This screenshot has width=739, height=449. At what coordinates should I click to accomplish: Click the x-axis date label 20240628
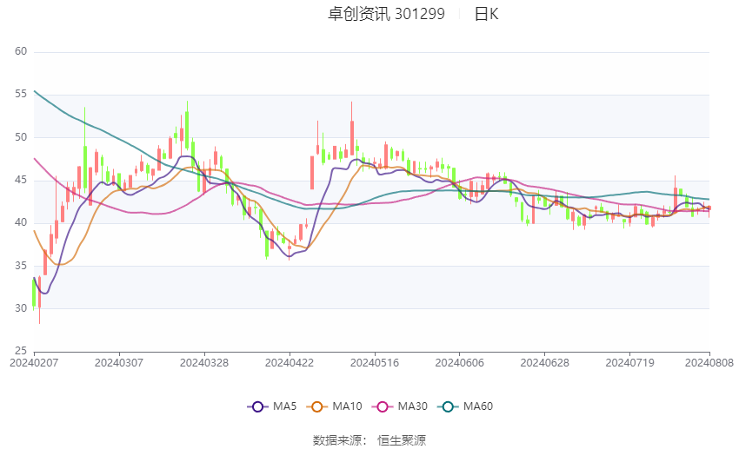point(545,363)
